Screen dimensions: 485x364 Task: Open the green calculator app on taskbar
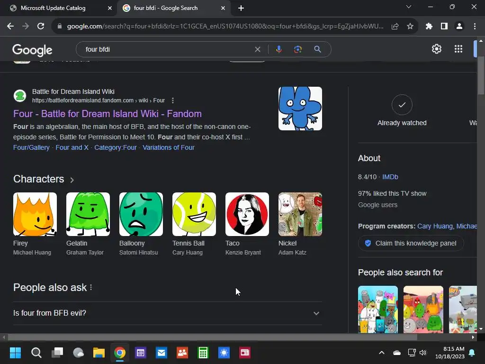point(203,353)
